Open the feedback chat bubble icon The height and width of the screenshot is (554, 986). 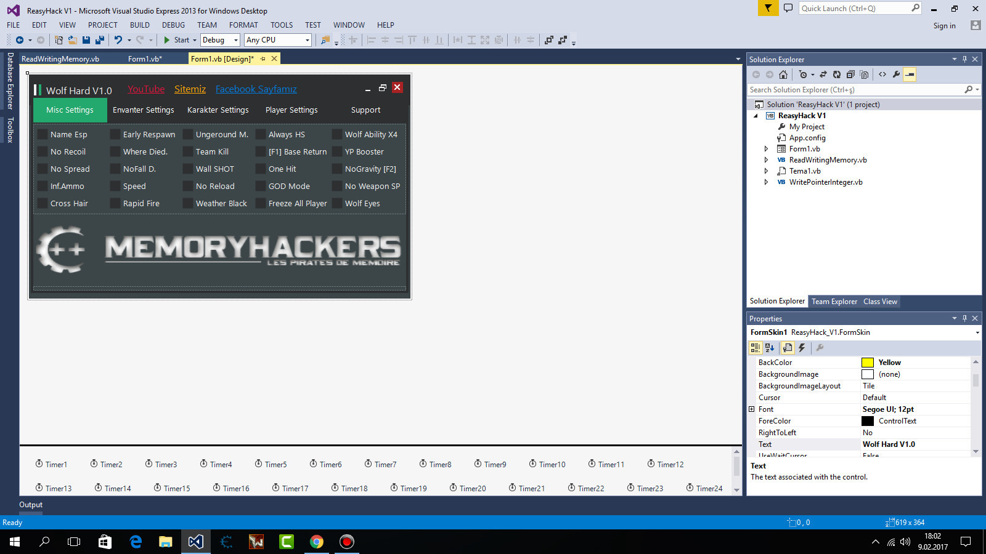tap(788, 8)
